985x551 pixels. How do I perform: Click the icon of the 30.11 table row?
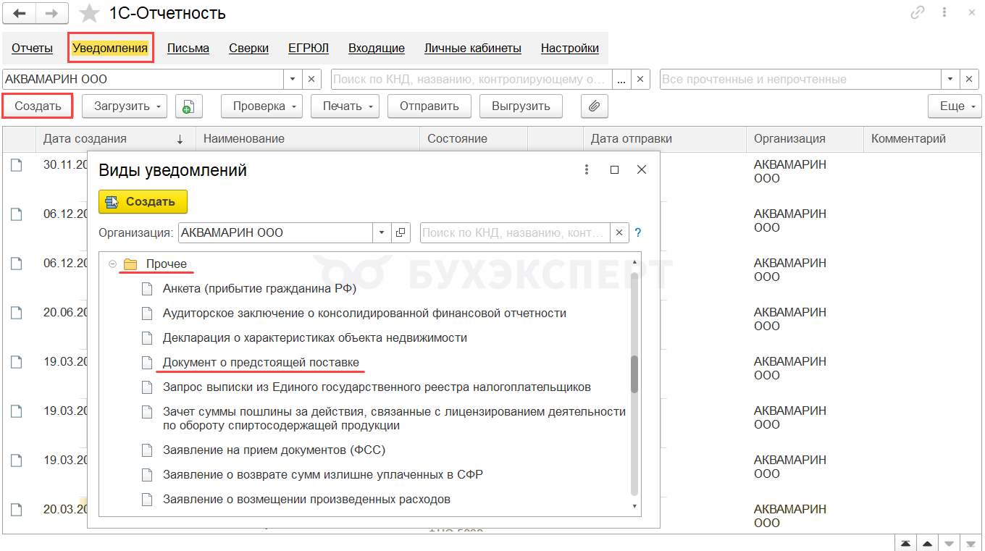tap(16, 165)
